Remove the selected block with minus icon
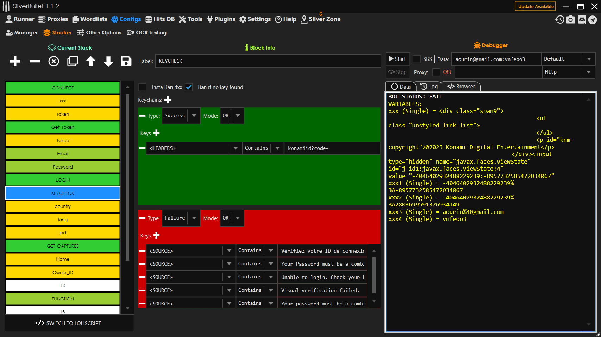The height and width of the screenshot is (337, 601). [x=35, y=61]
